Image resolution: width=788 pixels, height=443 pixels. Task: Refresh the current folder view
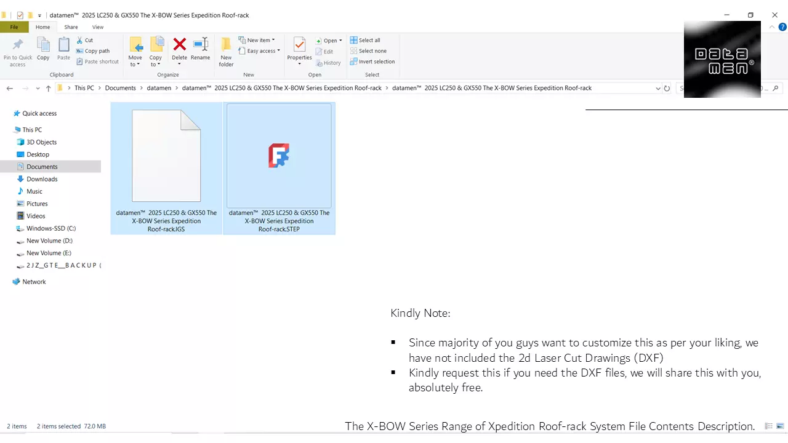click(667, 89)
